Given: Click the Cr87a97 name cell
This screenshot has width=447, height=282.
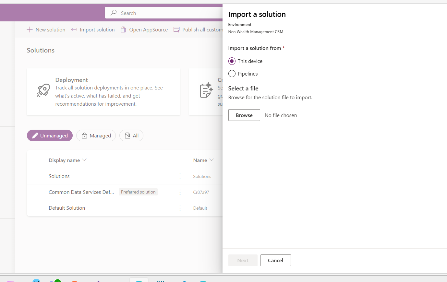Looking at the screenshot, I should (x=201, y=192).
